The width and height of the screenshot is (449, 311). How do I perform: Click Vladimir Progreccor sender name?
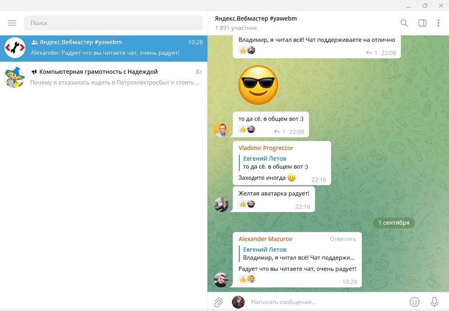[266, 148]
